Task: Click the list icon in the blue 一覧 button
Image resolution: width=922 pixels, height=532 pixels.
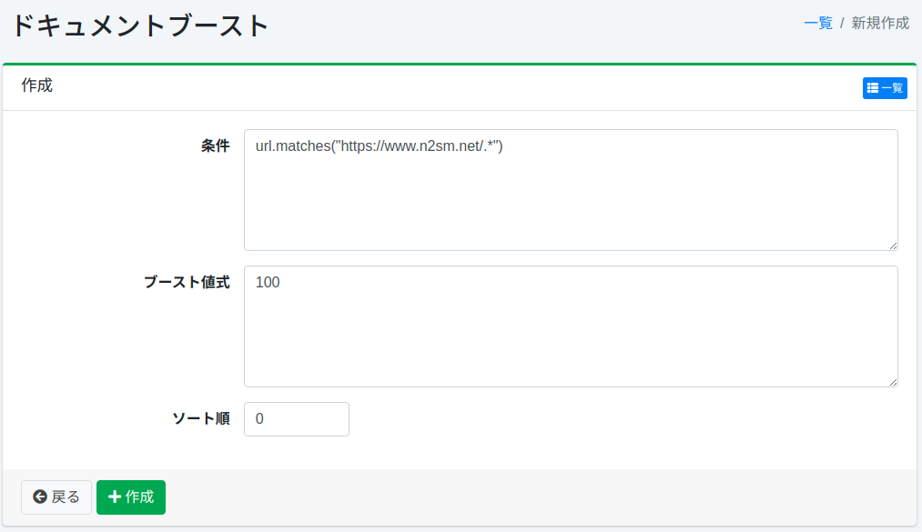Action: tap(873, 88)
